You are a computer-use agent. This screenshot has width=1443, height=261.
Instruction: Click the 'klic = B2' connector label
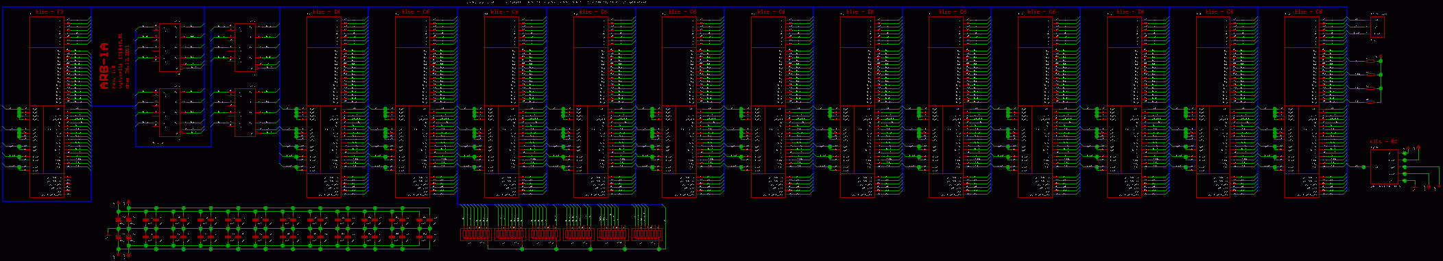point(1383,142)
